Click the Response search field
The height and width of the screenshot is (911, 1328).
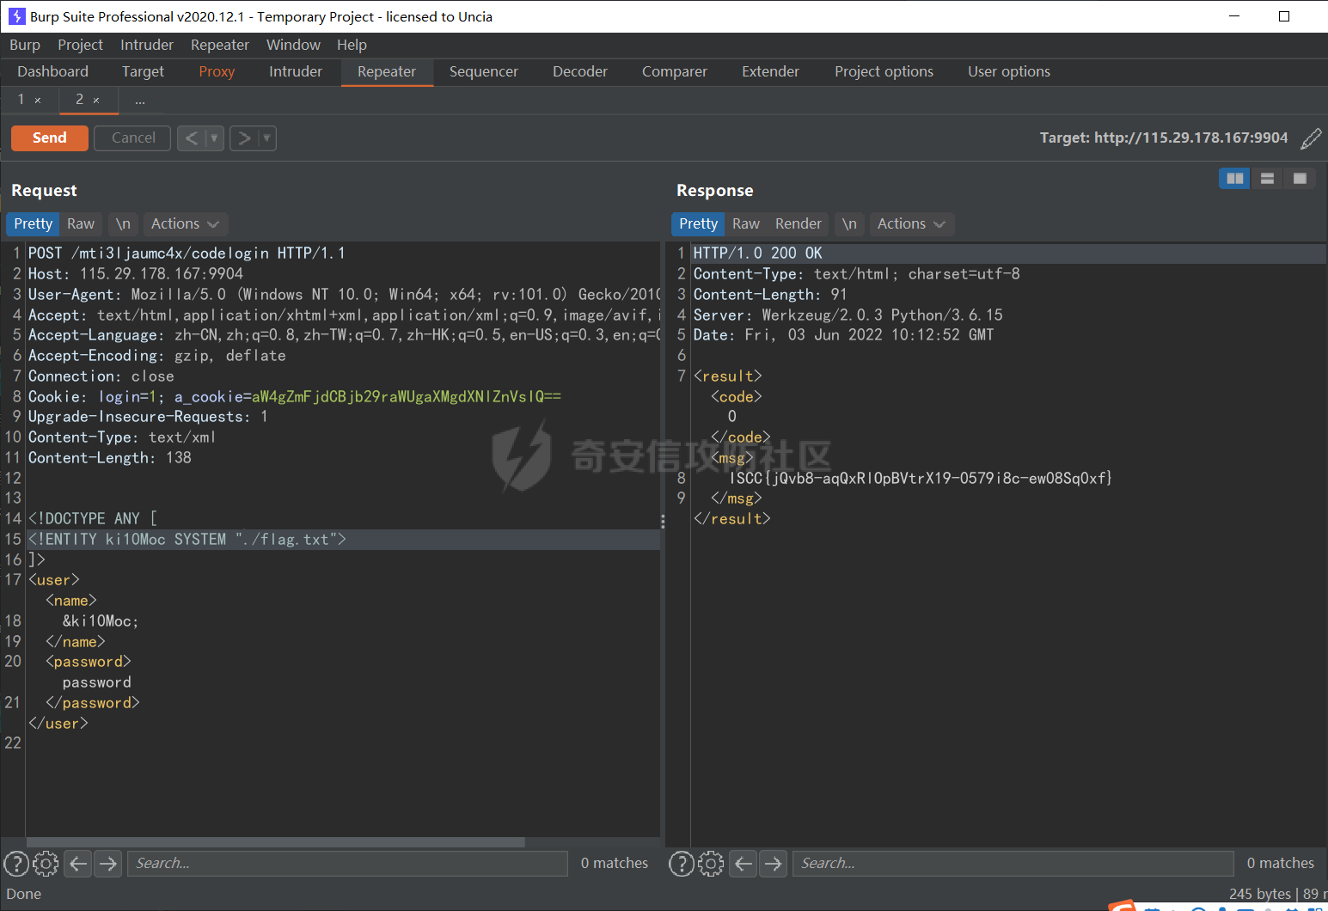(x=1013, y=863)
